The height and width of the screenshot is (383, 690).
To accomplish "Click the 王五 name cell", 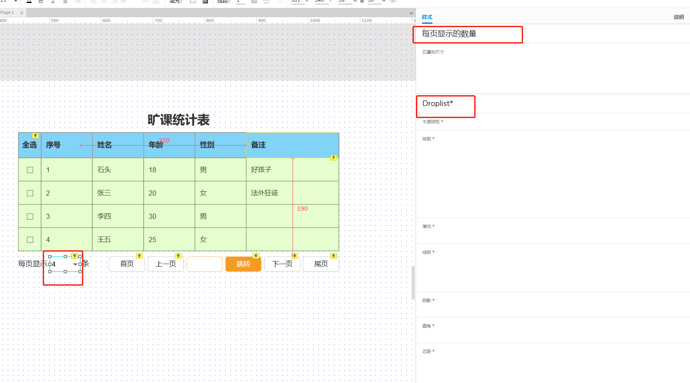I will [x=118, y=240].
